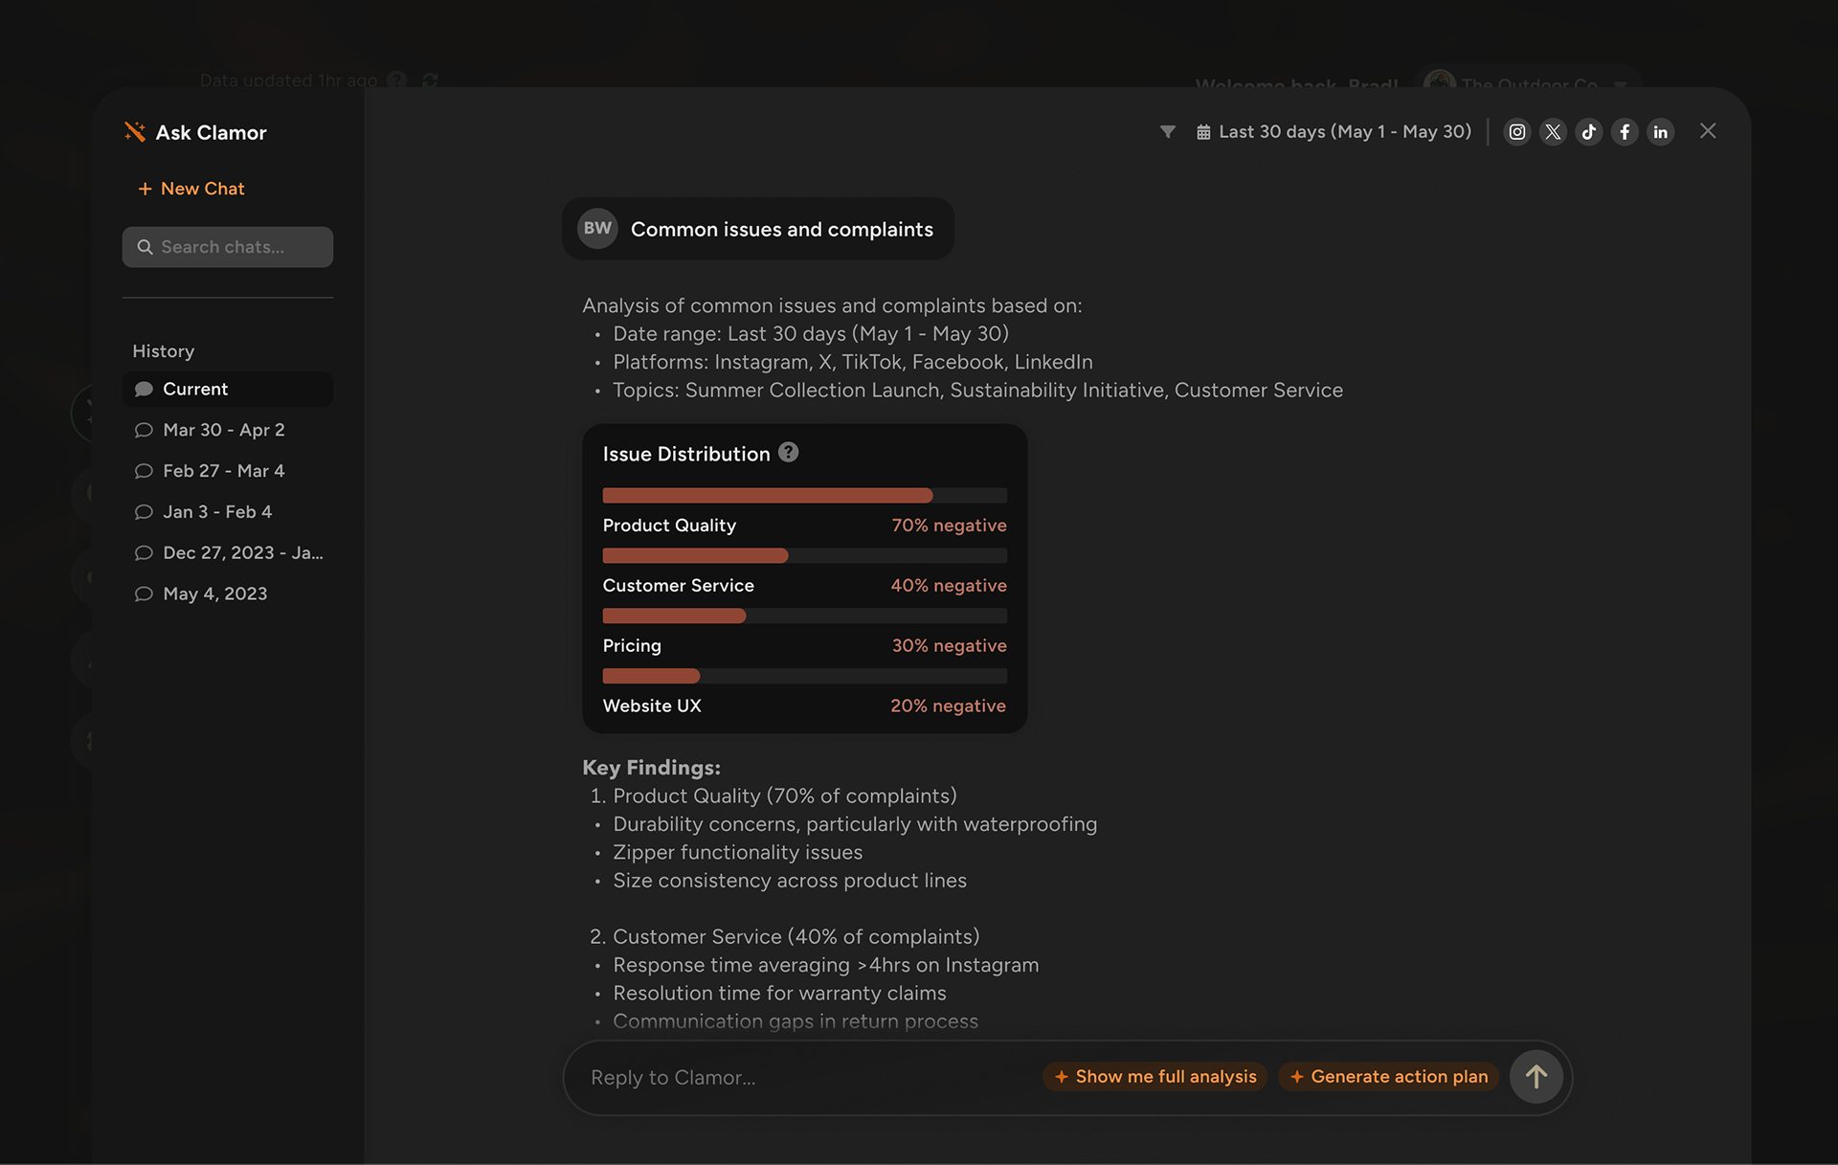The width and height of the screenshot is (1838, 1165).
Task: Toggle the Instagram platform filter
Action: (1517, 132)
